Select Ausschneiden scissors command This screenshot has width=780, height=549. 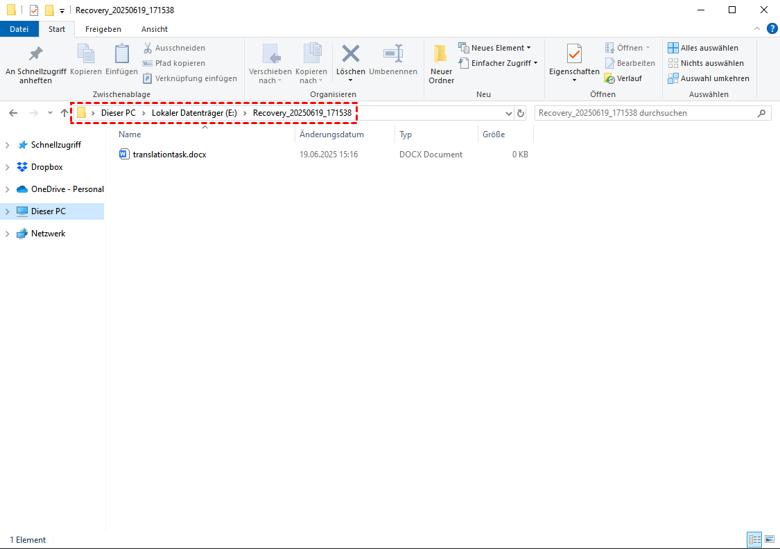[x=174, y=48]
